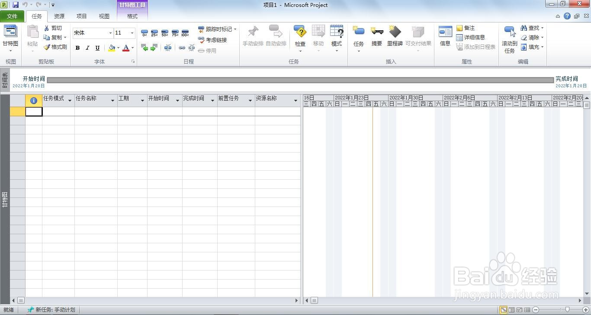
Task: Set task to 0% complete
Action: 145,33
